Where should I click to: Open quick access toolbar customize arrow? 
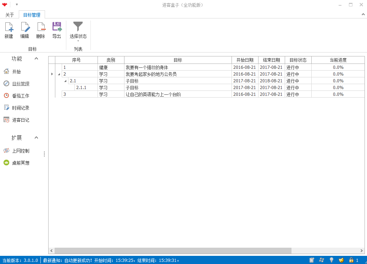(x=17, y=5)
